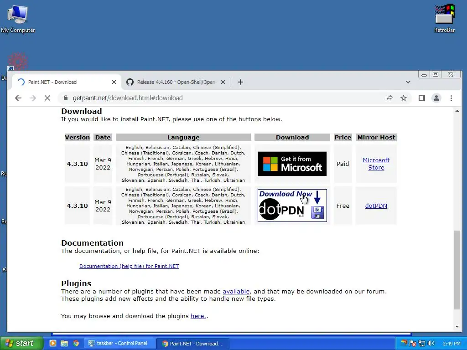Go forward with the forward arrow
Viewport: 467px width, 350px height.
pyautogui.click(x=33, y=98)
